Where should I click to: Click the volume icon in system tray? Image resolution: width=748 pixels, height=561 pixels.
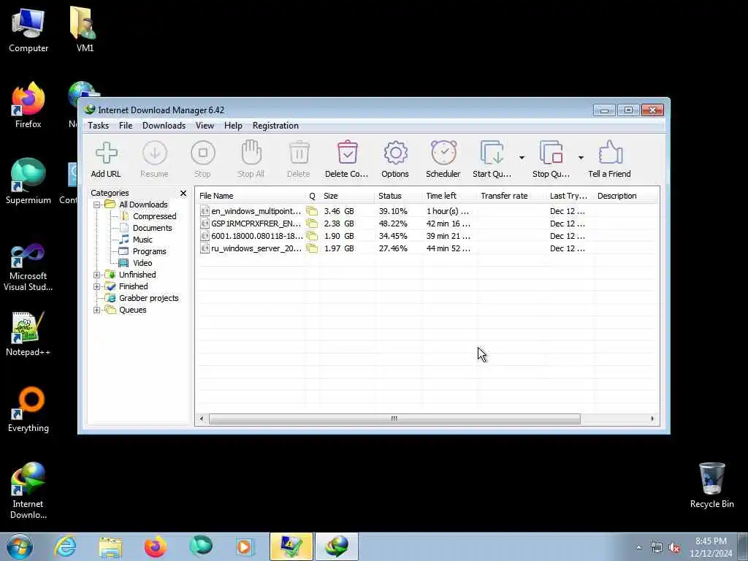click(674, 548)
